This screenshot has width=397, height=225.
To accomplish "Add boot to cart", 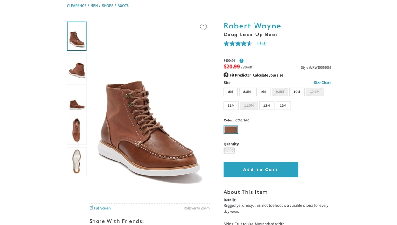I will [261, 169].
